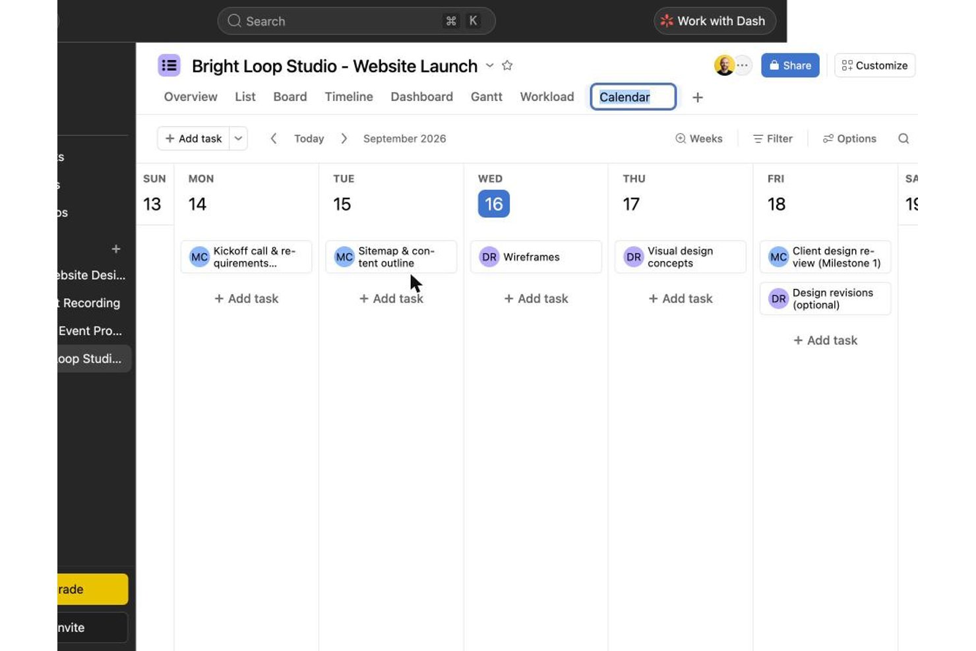Open Sitemap & content outline task
The height and width of the screenshot is (651, 976).
tap(391, 257)
